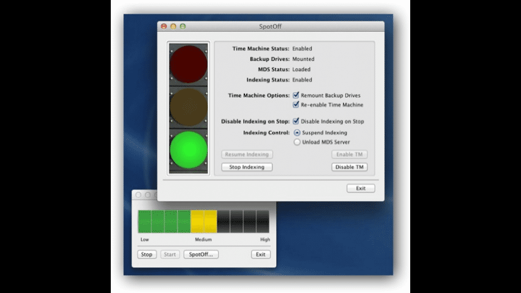Click the MDS Status Loaded value

point(301,69)
